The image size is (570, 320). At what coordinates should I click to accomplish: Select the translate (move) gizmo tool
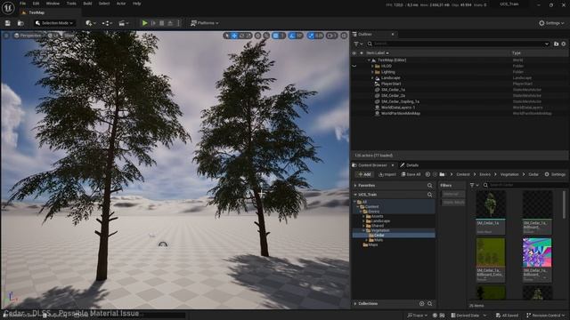pyautogui.click(x=234, y=36)
